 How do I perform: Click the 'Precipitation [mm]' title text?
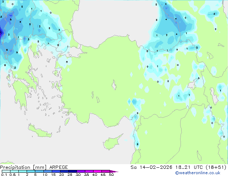(23, 167)
